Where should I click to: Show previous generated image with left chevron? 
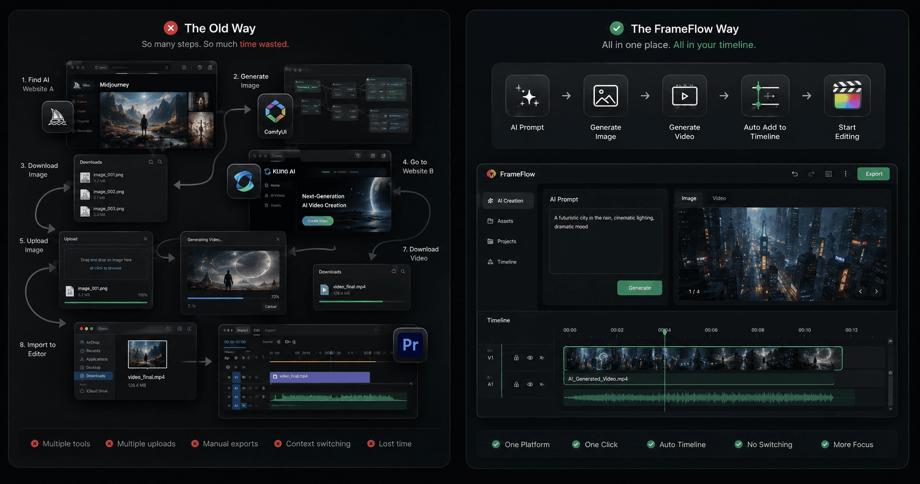click(x=860, y=291)
